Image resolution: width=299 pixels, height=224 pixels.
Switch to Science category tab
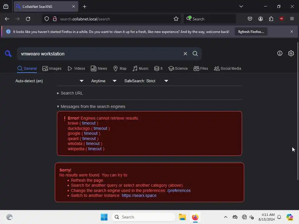point(178,69)
